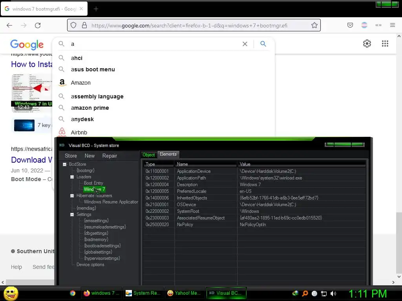The width and height of the screenshot is (402, 301).
Task: Select {resumeloadersettings} in the tree
Action: point(105,227)
